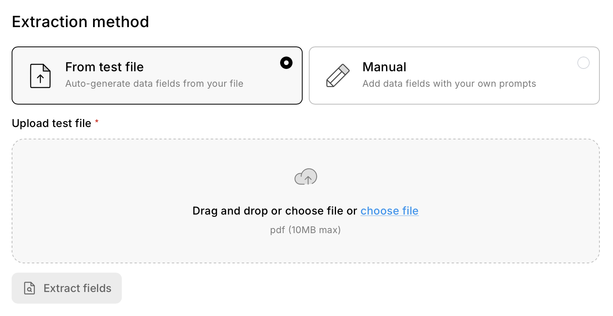Screen dimensions: 613x316
Task: Click the Auto-generate data fields description
Action: (154, 84)
